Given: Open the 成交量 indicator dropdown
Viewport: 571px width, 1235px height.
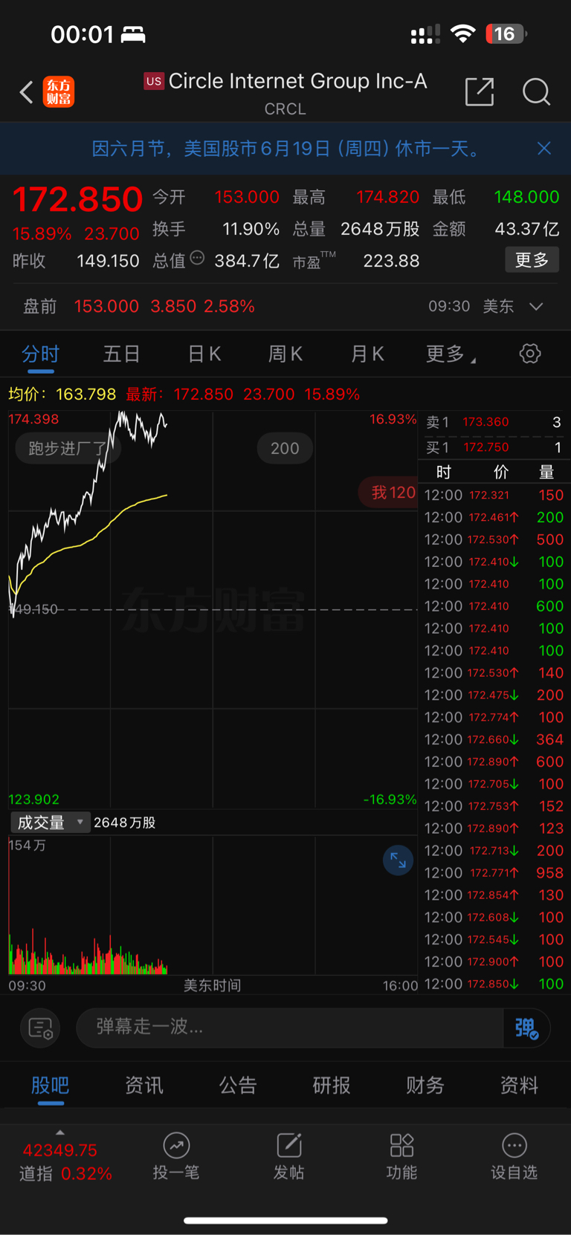Looking at the screenshot, I should (x=51, y=823).
